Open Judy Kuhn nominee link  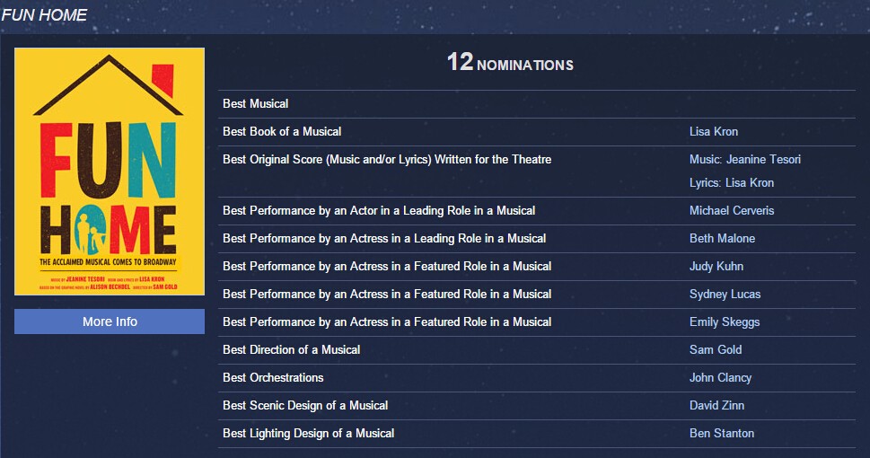click(716, 267)
